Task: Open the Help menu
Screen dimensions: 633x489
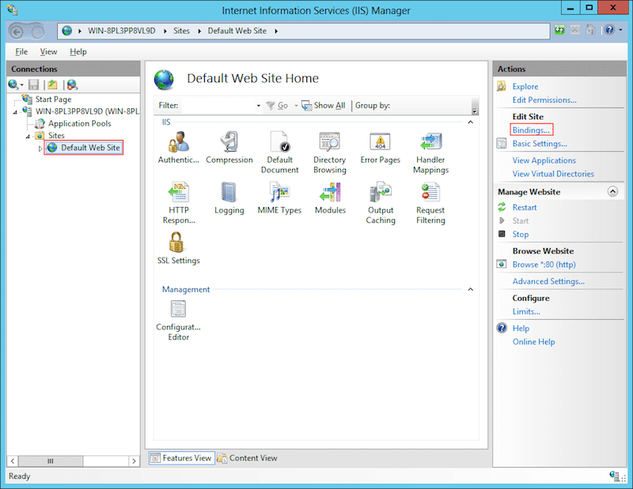Action: (x=78, y=51)
